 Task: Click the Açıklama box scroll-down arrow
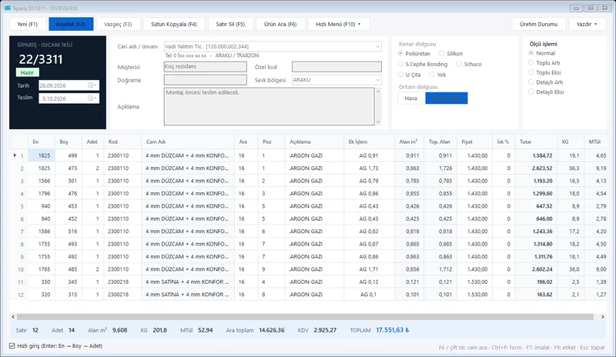click(x=378, y=122)
